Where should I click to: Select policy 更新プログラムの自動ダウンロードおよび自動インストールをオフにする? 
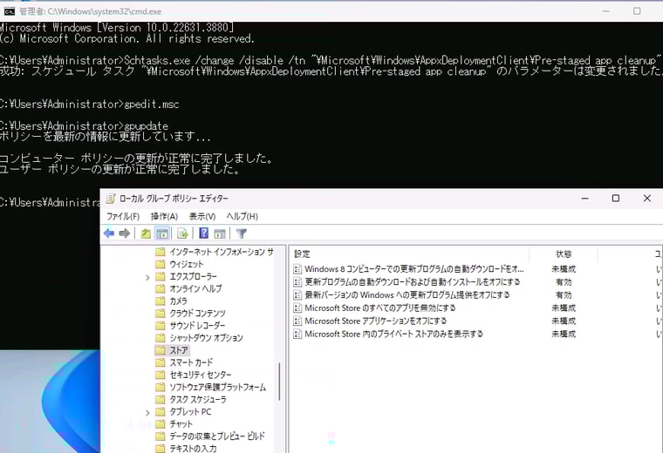413,282
